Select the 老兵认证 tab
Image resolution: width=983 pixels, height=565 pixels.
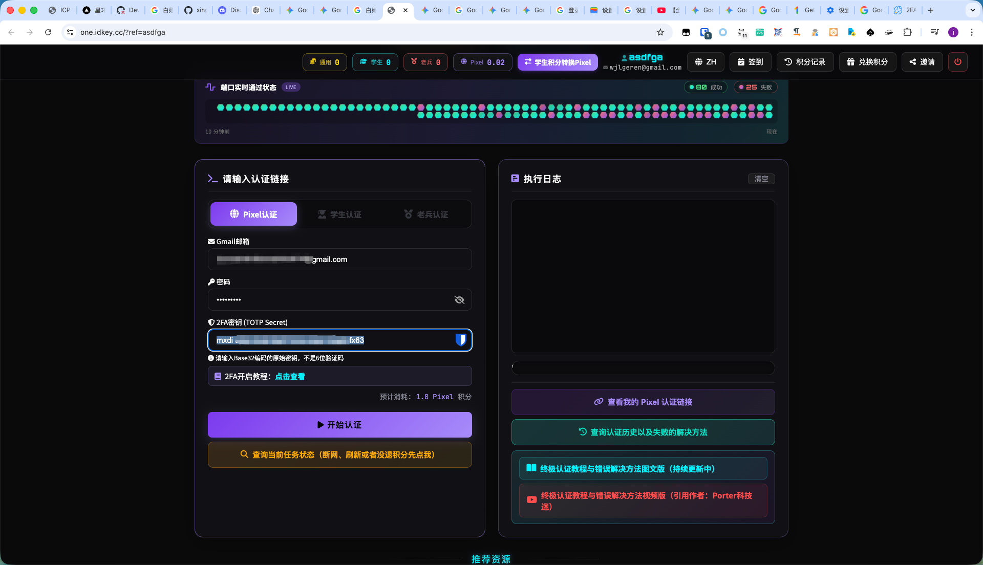tap(426, 214)
